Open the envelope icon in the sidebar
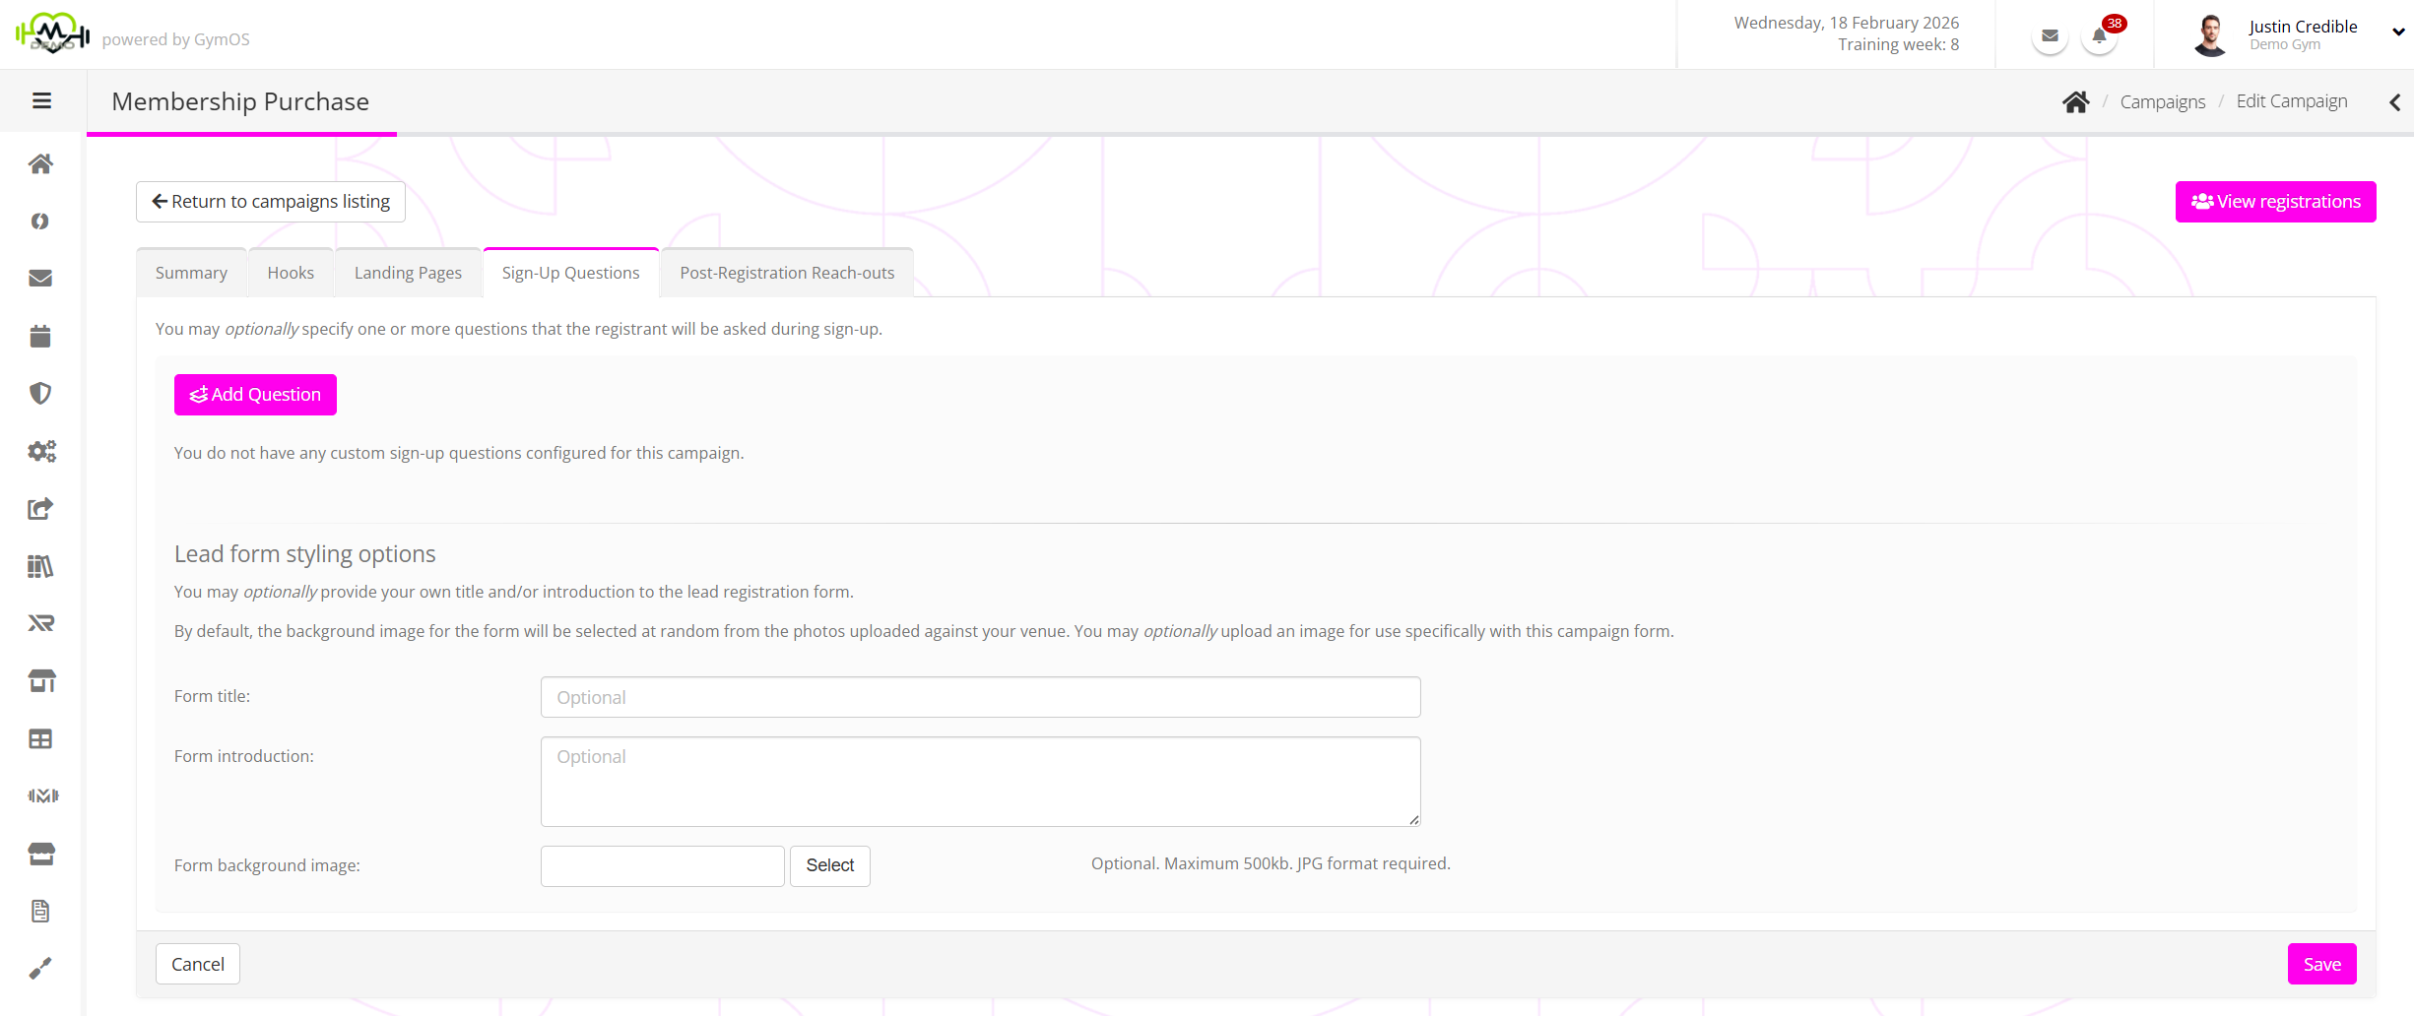 coord(40,279)
